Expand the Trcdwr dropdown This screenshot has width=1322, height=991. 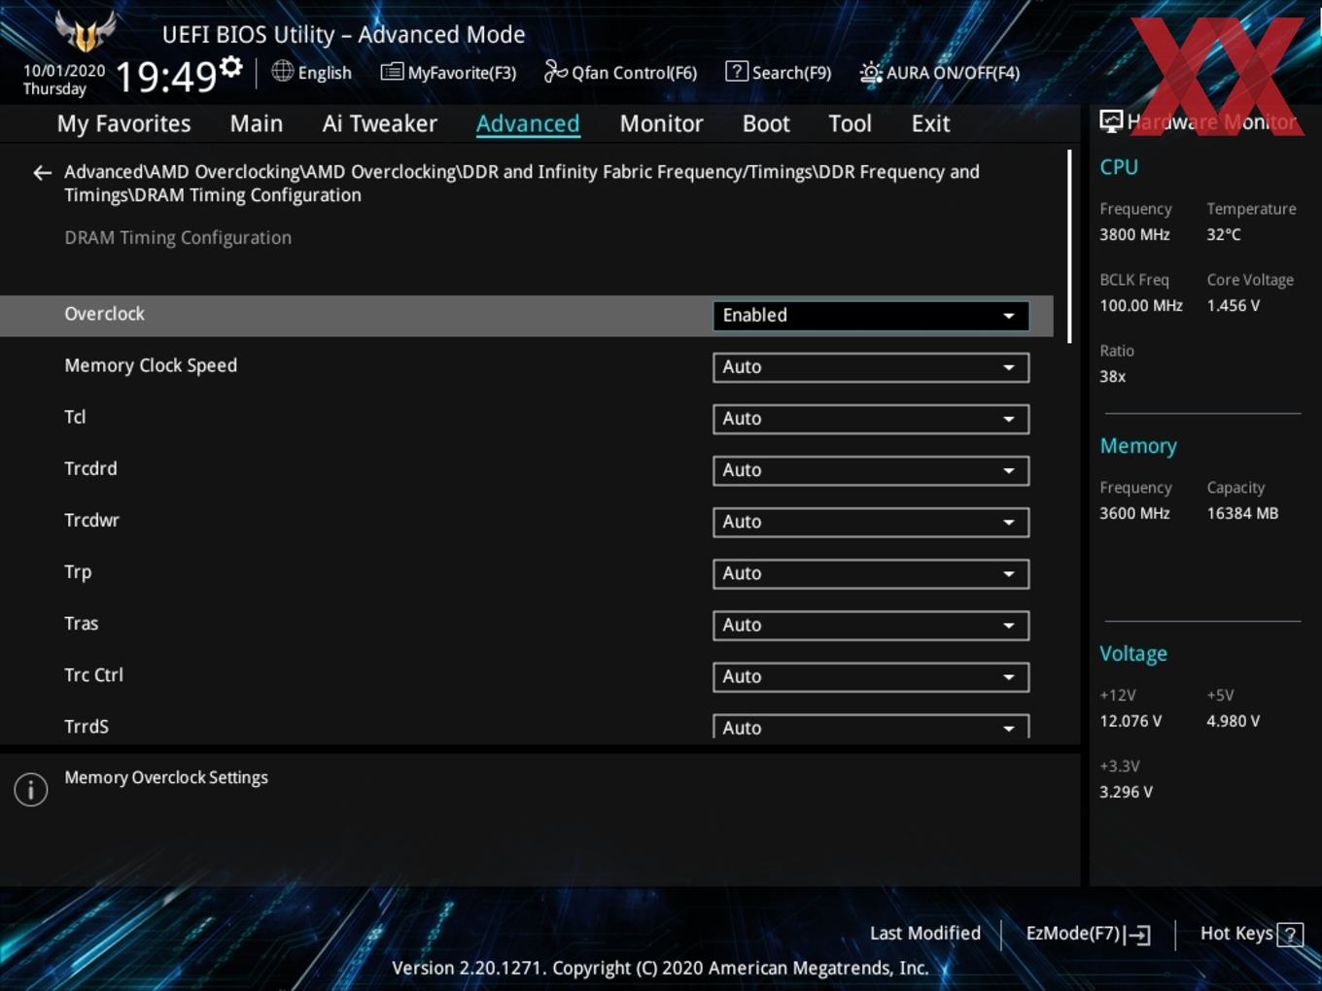(x=871, y=522)
